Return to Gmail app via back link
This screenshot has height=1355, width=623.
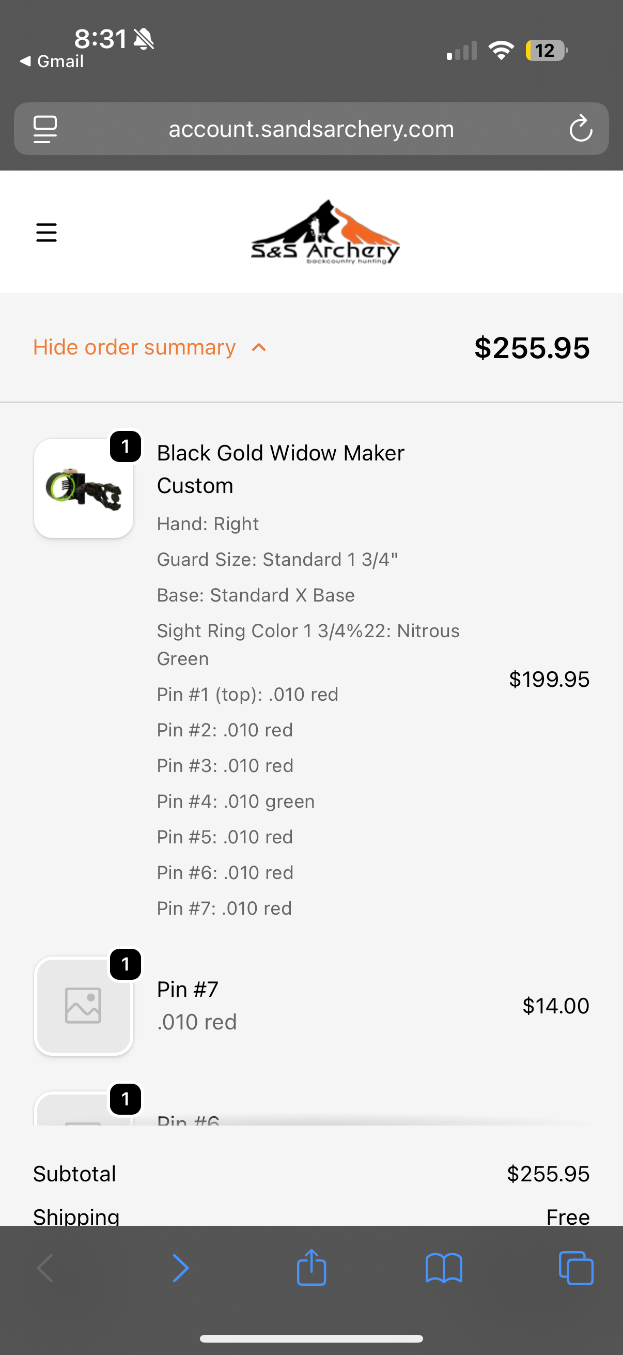(52, 61)
